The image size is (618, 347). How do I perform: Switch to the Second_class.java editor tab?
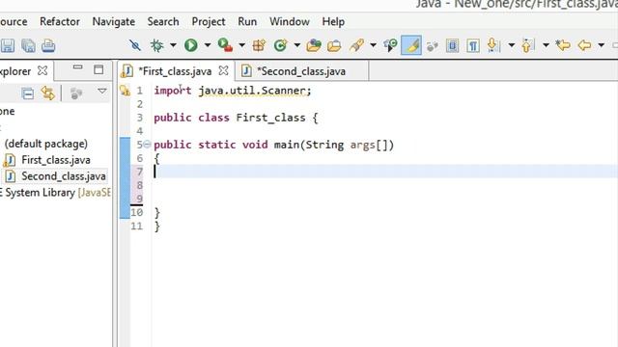click(x=301, y=71)
